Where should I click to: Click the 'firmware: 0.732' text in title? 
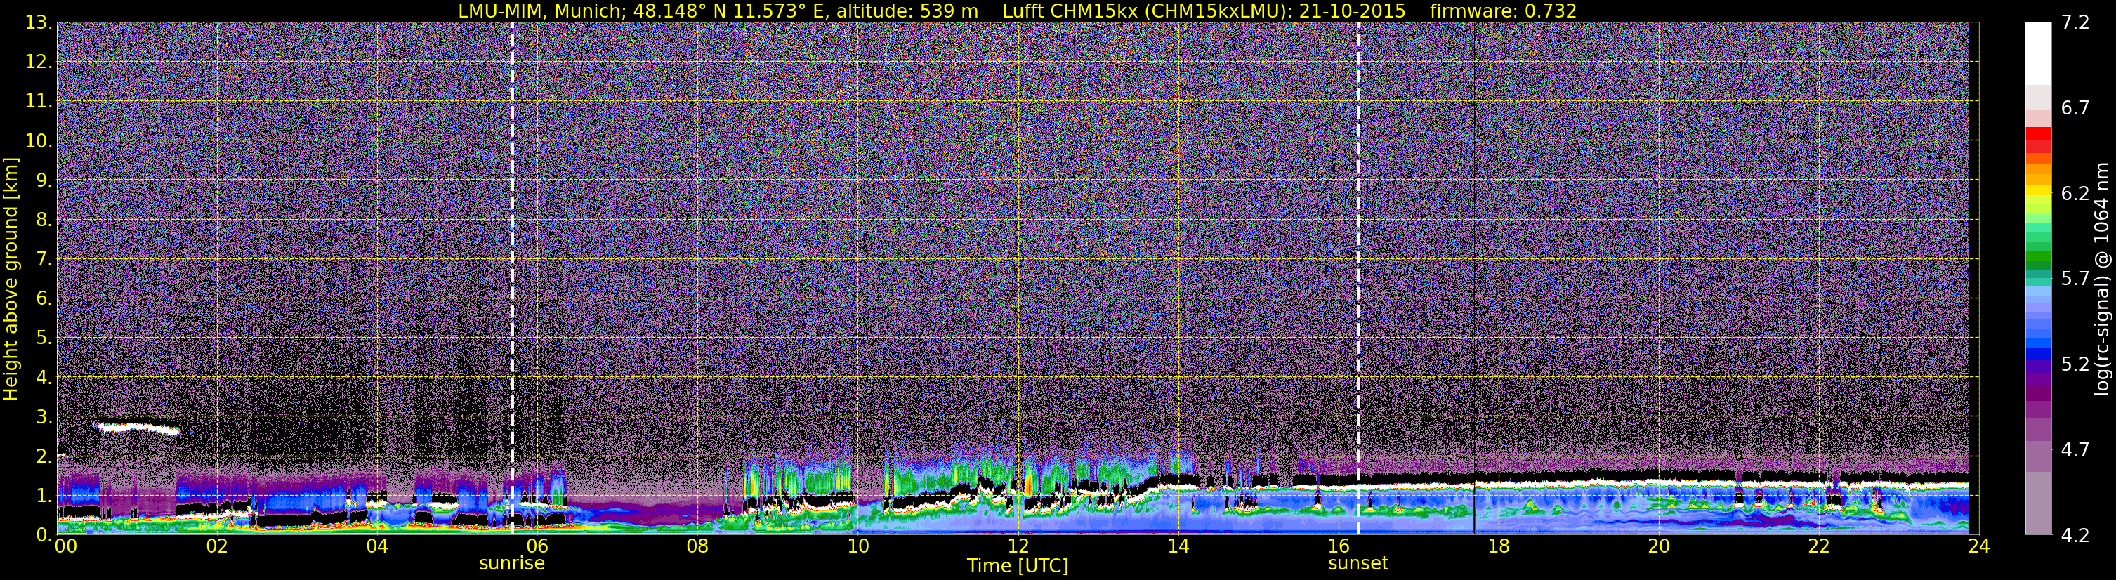pos(1502,11)
